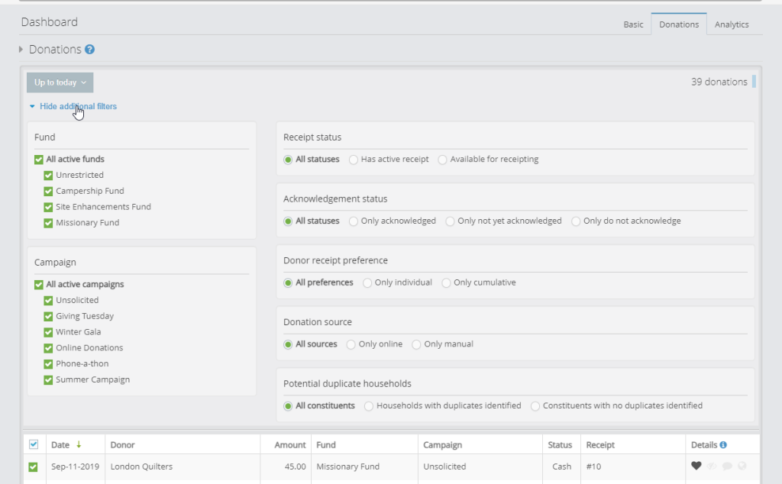Select Available for receipting option
Viewport: 782px width, 484px height.
[x=442, y=160]
